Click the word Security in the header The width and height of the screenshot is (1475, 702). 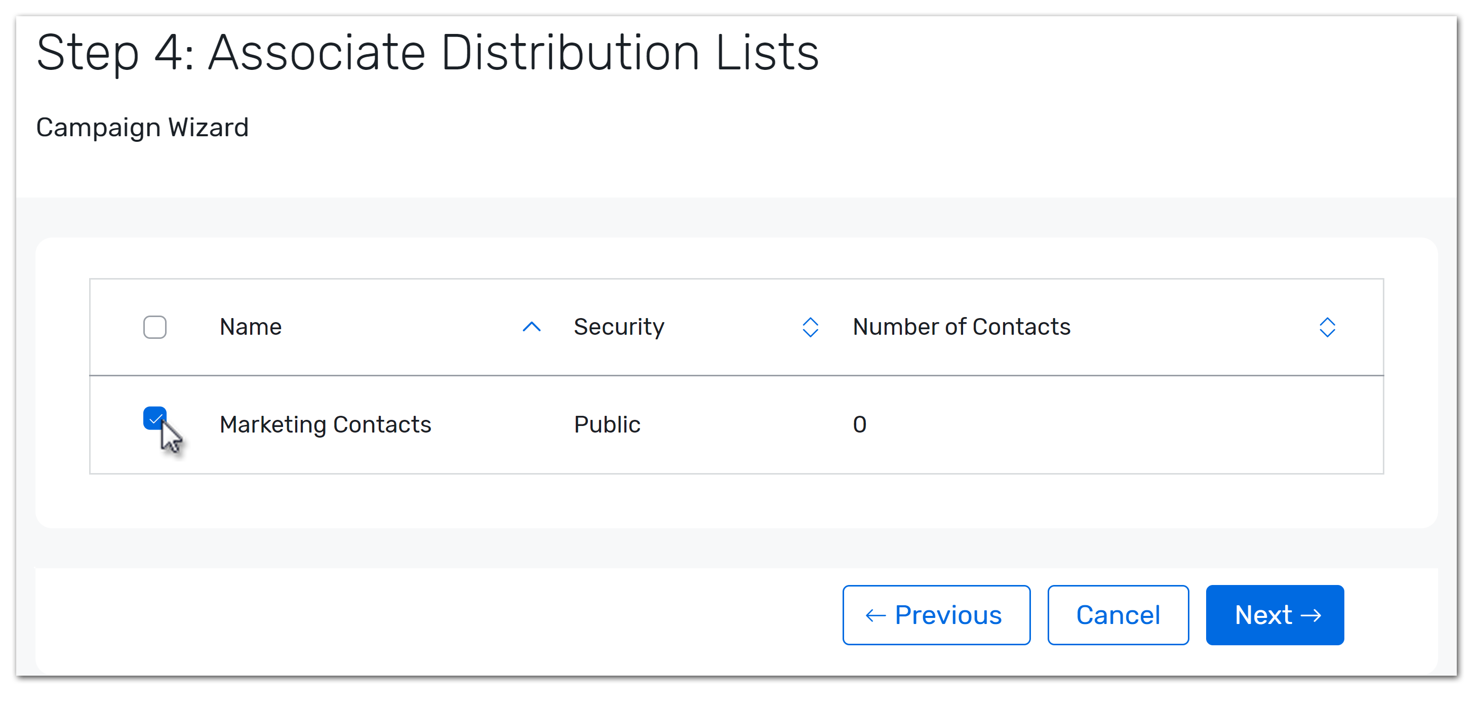pyautogui.click(x=619, y=327)
